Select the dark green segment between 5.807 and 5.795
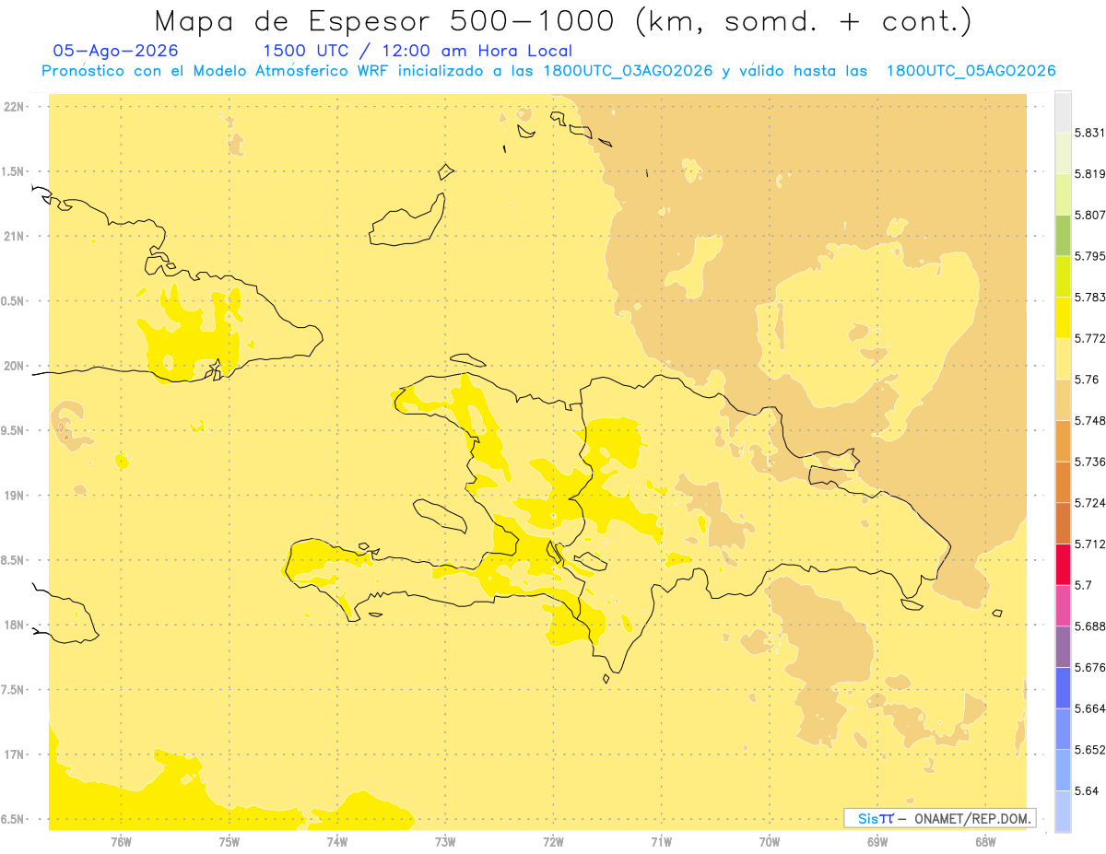The width and height of the screenshot is (1106, 854). (1063, 235)
